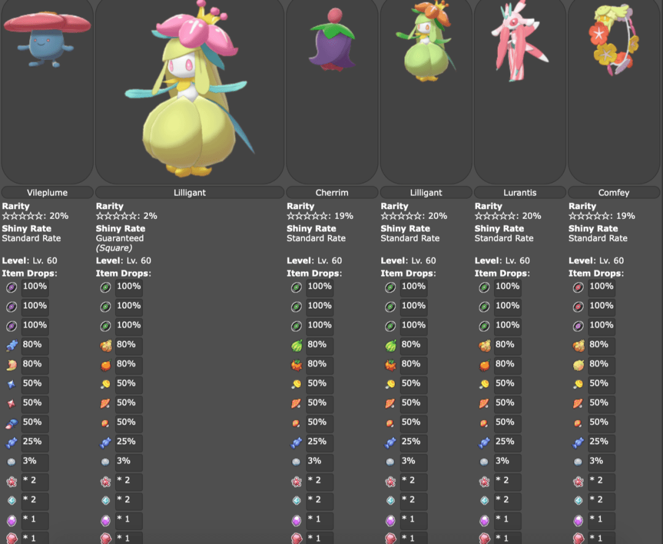The image size is (663, 544).
Task: Click the Cherrim model image
Action: click(332, 39)
